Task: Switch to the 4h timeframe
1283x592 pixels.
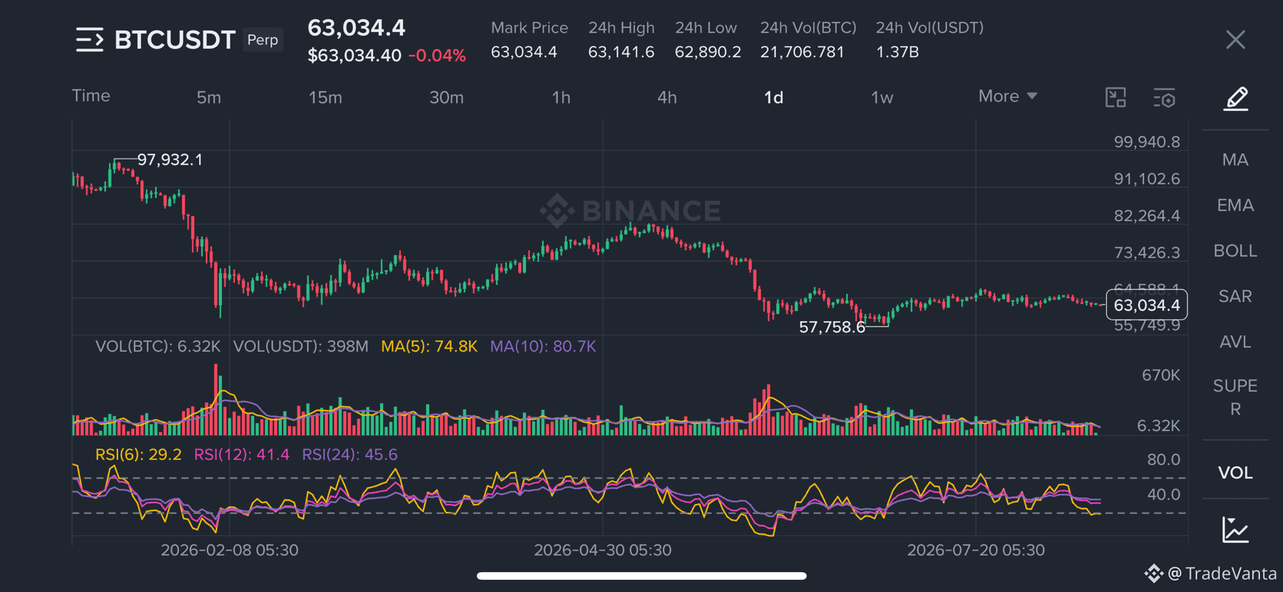Action: coord(667,97)
